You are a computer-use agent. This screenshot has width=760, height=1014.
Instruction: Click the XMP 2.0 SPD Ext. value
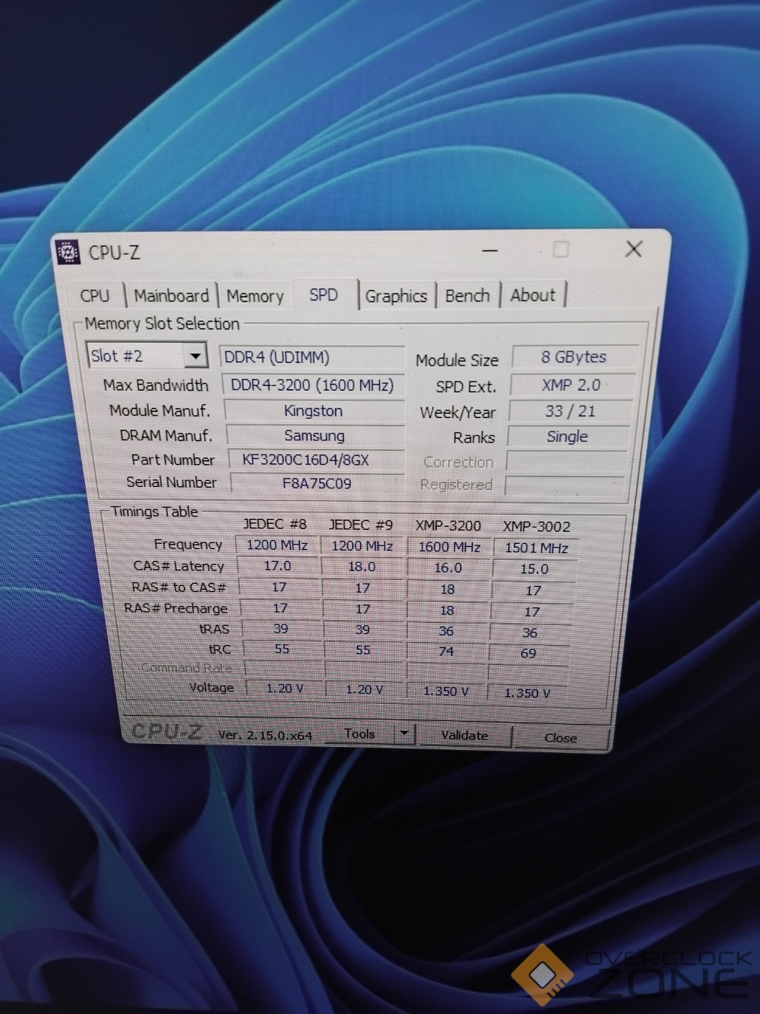pos(571,385)
